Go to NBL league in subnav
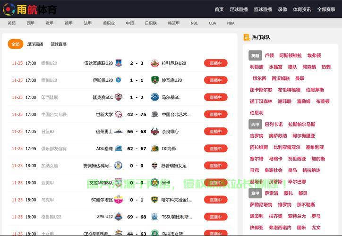The height and width of the screenshot is (236, 342). [x=194, y=23]
